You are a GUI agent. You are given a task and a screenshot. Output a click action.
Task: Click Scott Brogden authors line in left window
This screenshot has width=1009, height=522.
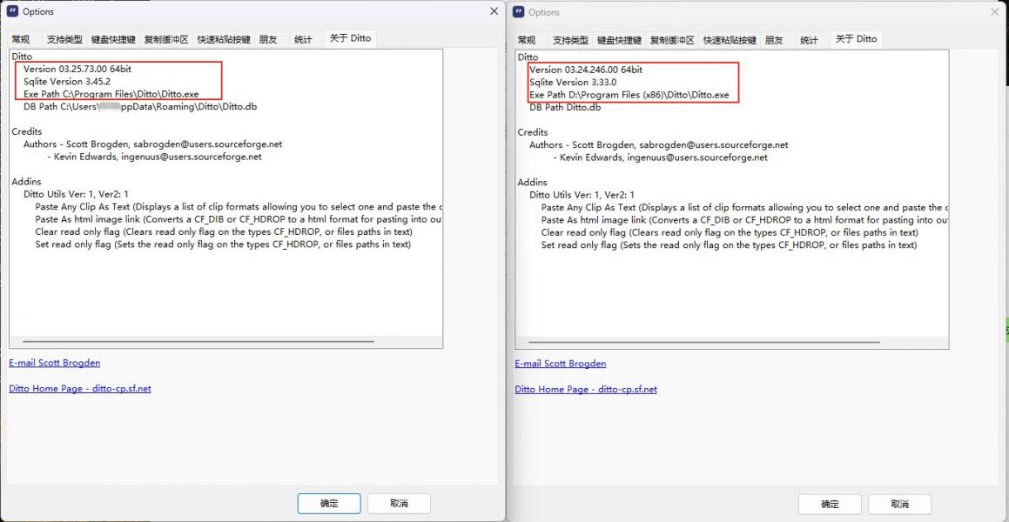click(x=152, y=144)
